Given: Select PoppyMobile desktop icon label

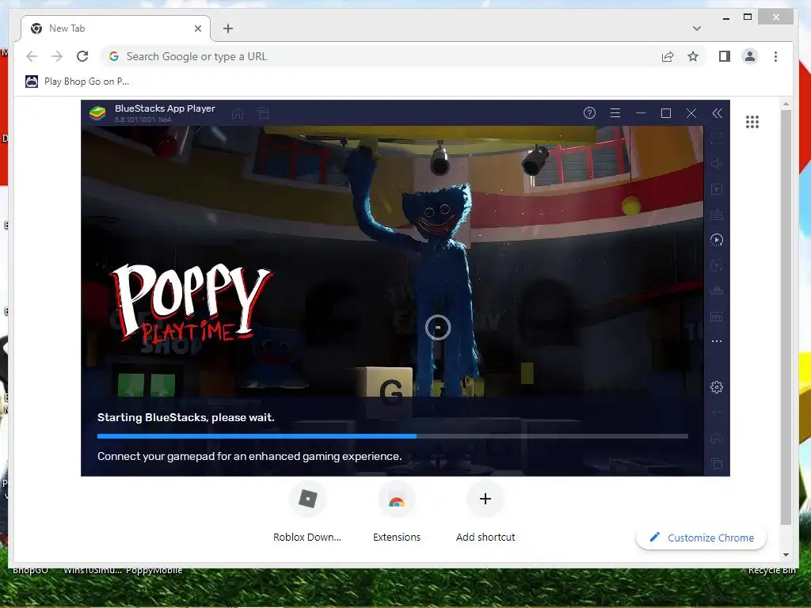Looking at the screenshot, I should tap(154, 570).
